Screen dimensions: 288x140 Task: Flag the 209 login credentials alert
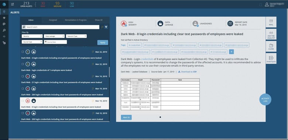coord(93,113)
